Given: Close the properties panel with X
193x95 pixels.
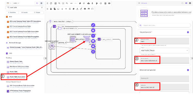Looking at the screenshot, I should pyautogui.click(x=139, y=3).
